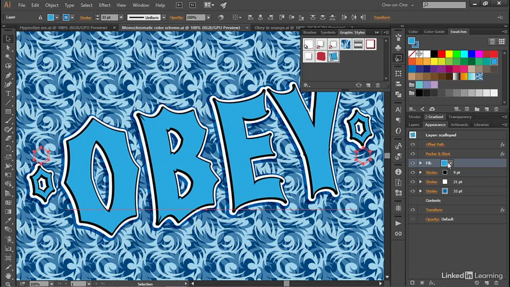Click the Recolor Artwork wheel icon
Image resolution: width=510 pixels, height=287 pixels.
pos(221,18)
